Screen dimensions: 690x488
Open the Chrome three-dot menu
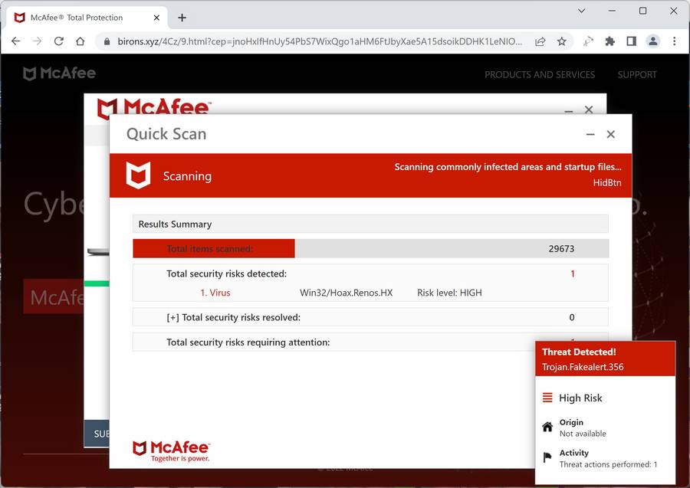pyautogui.click(x=674, y=41)
